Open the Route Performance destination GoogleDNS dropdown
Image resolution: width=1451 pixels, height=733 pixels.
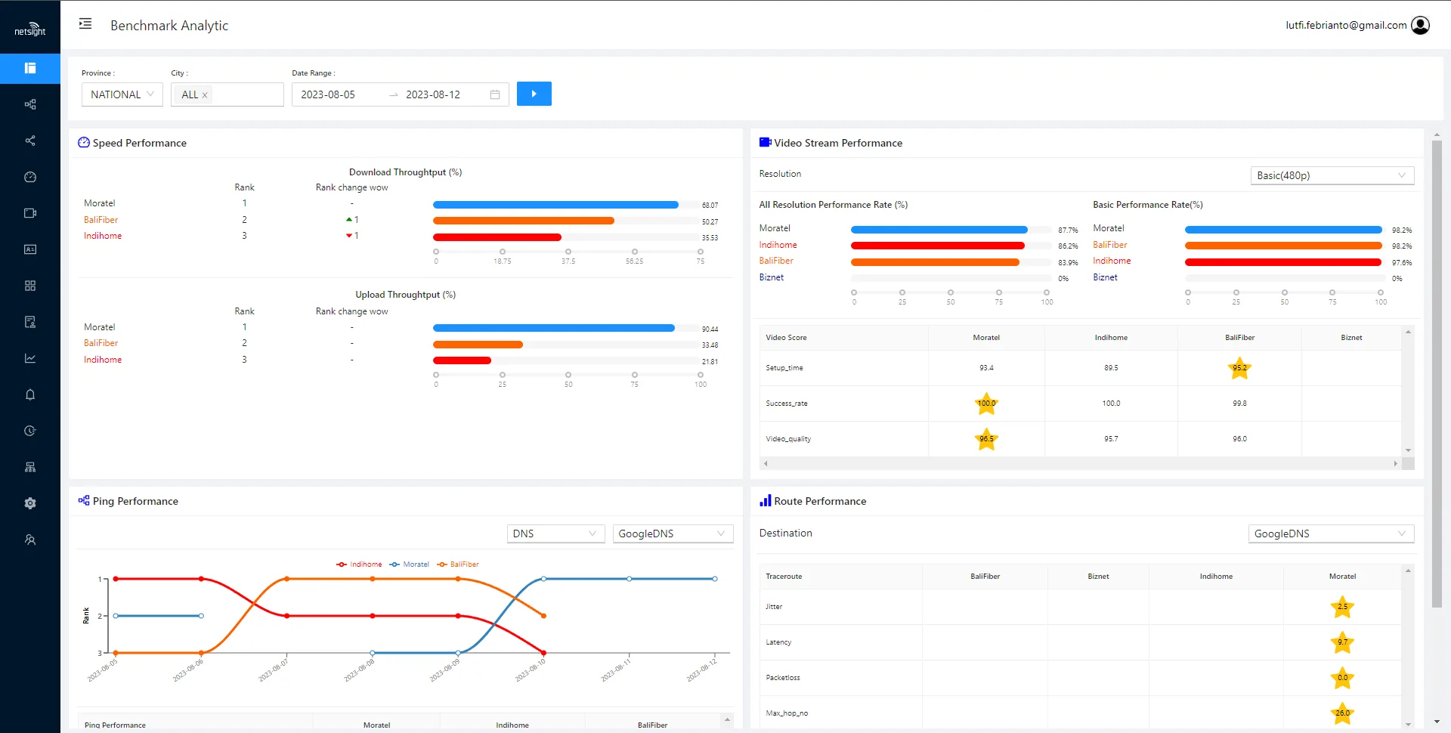click(1331, 534)
